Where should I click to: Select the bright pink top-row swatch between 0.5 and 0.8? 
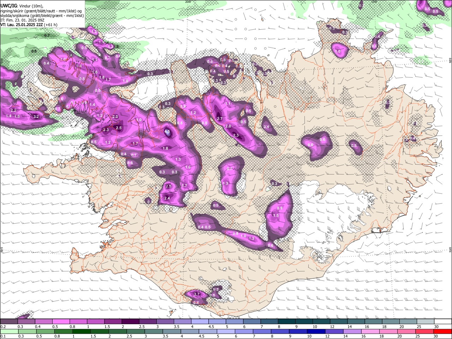pos(61,322)
